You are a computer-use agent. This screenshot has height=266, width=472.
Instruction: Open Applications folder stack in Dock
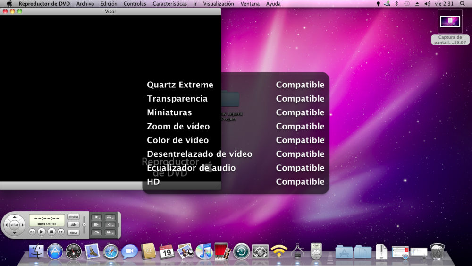344,252
